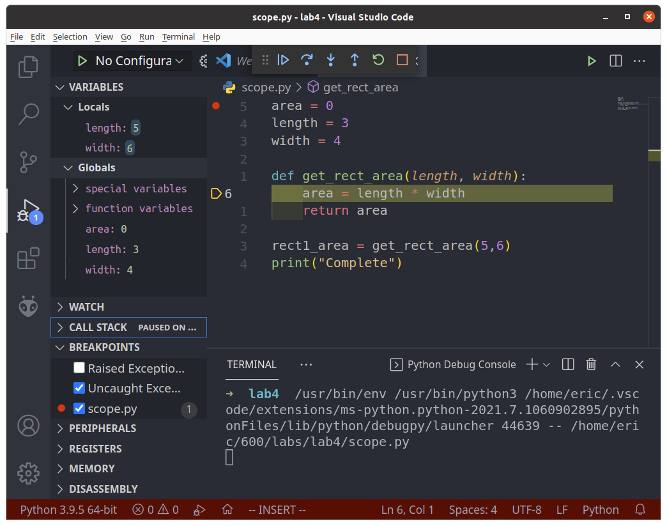Click the Step Over debug icon

(307, 60)
